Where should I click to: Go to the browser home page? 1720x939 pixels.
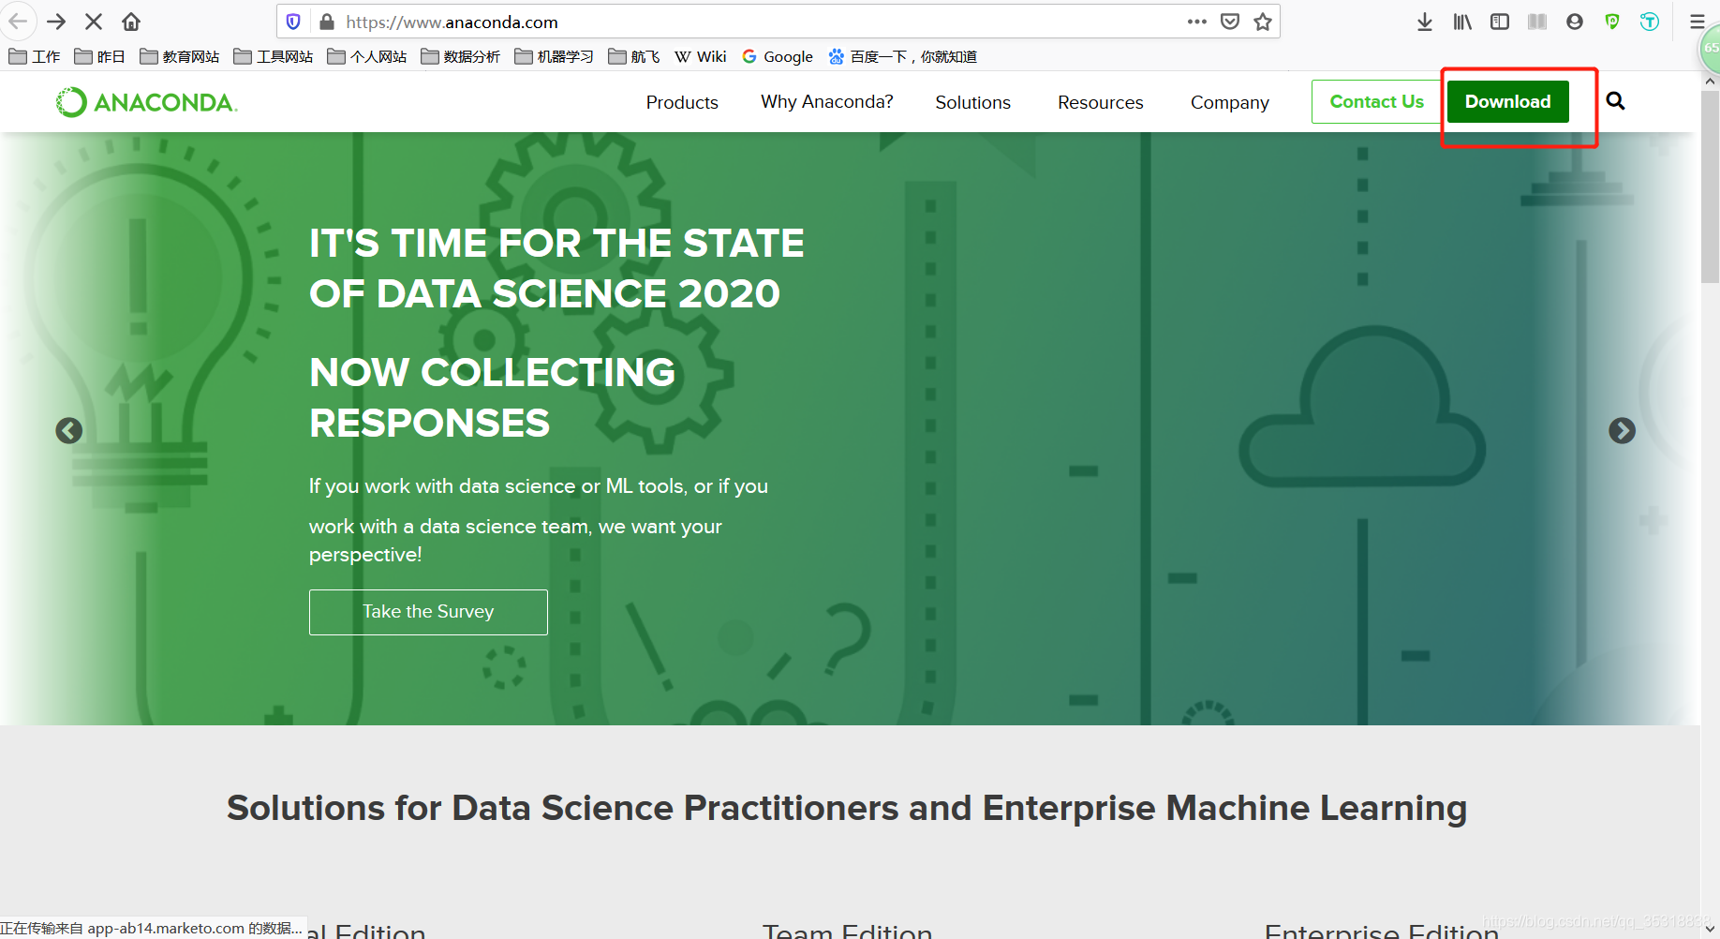pyautogui.click(x=131, y=22)
